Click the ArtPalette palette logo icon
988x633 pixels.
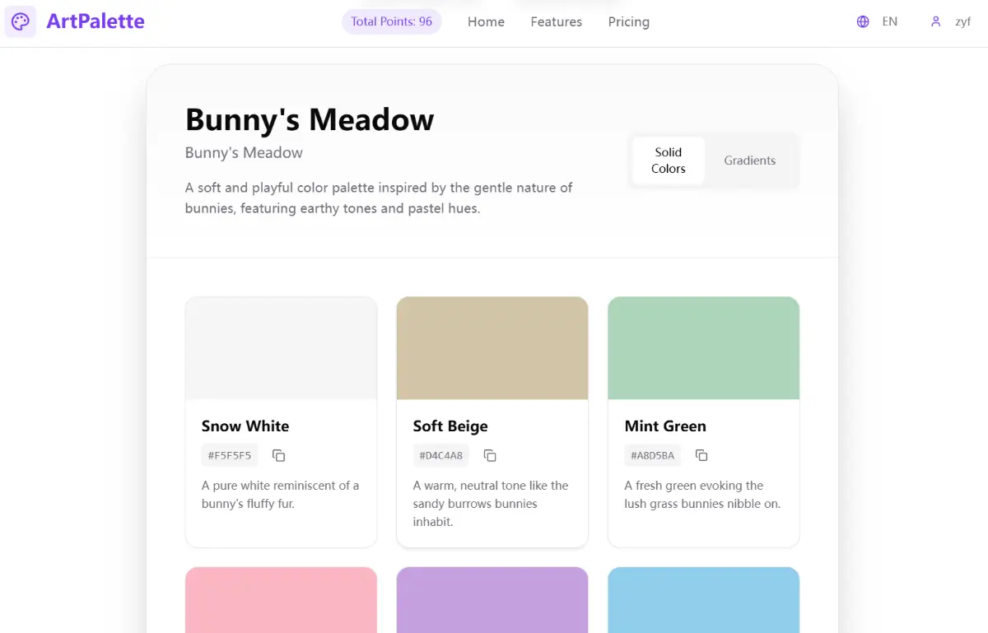click(21, 21)
